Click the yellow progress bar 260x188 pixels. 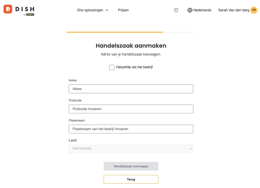[115, 32]
